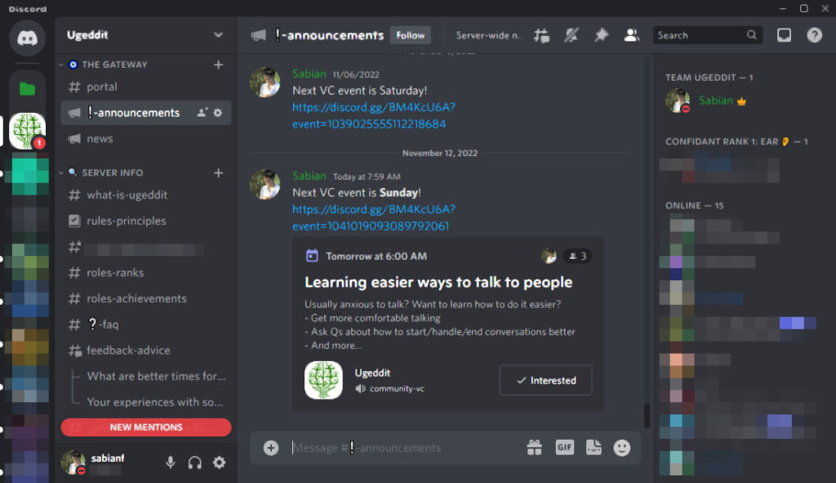
Task: Open what-is-ugeddit channel
Action: click(145, 195)
